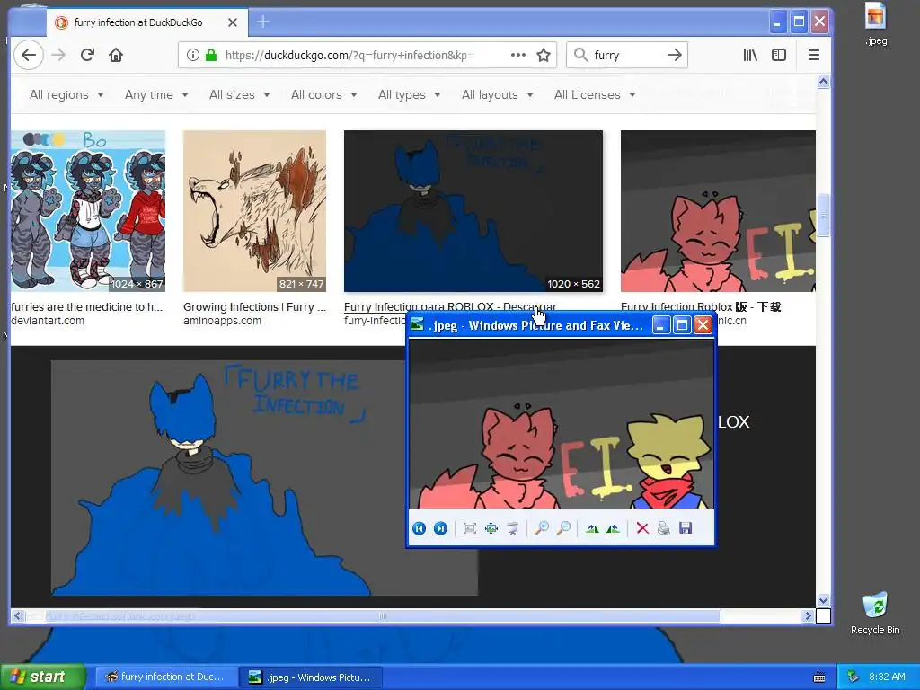Click the Firefox forward arrow button

[58, 55]
